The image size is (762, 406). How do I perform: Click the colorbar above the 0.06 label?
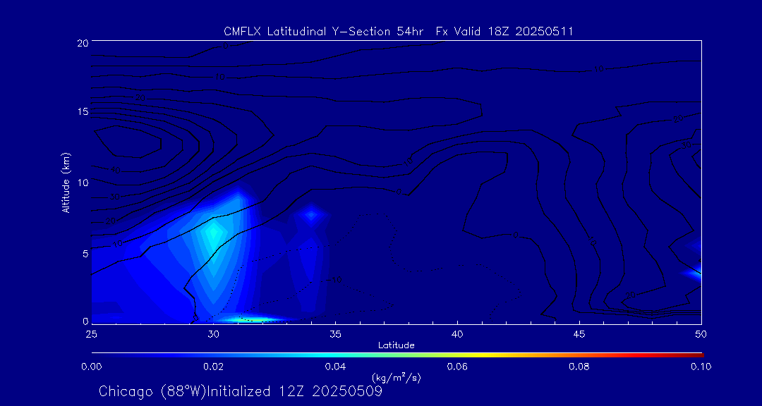click(457, 353)
